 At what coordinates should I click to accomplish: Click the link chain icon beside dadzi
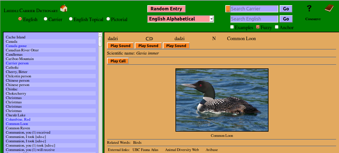point(149,39)
